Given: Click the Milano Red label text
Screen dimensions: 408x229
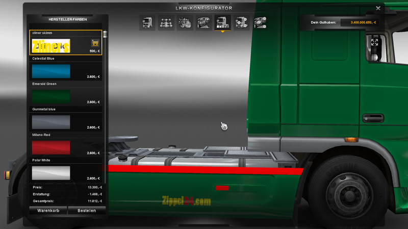Looking at the screenshot, I should (41, 135).
